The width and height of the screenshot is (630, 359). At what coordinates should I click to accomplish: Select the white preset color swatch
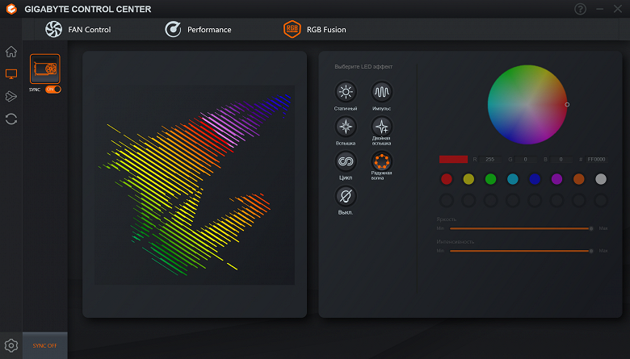(x=601, y=179)
